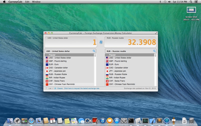Open iTunes from the Dock
Viewport: 201px width, 126px height.
pyautogui.click(x=103, y=121)
